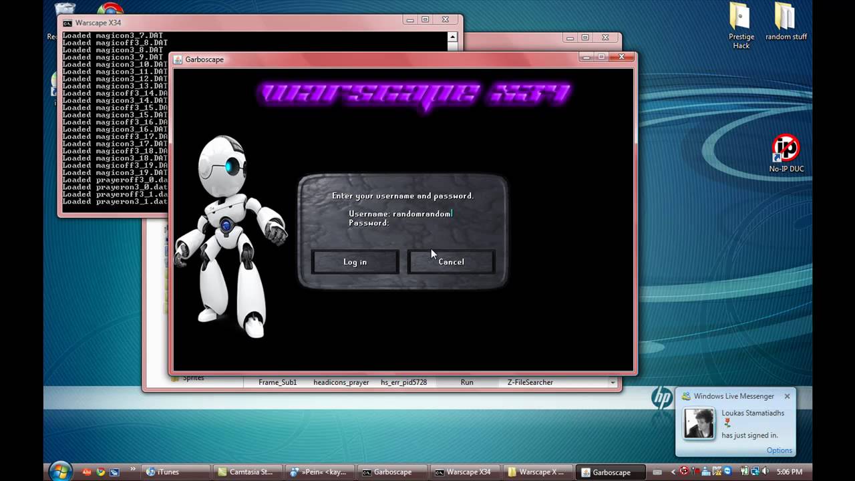
Task: Show hidden system tray icons arrow
Action: [x=673, y=472]
